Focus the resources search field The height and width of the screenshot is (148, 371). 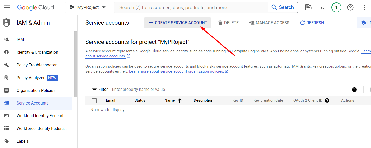[x=191, y=7]
